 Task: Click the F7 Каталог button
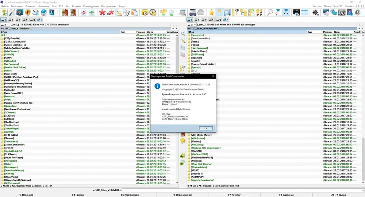pos(234,195)
